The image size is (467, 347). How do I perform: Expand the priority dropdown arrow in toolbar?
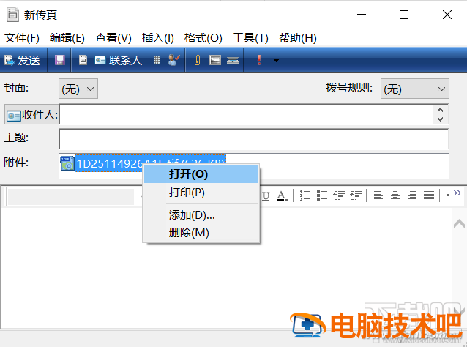(x=276, y=61)
